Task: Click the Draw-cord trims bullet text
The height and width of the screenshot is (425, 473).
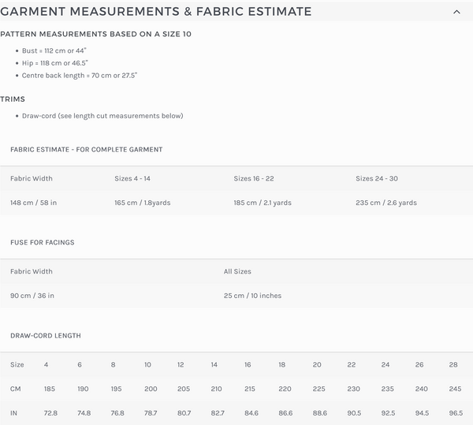Action: point(102,116)
